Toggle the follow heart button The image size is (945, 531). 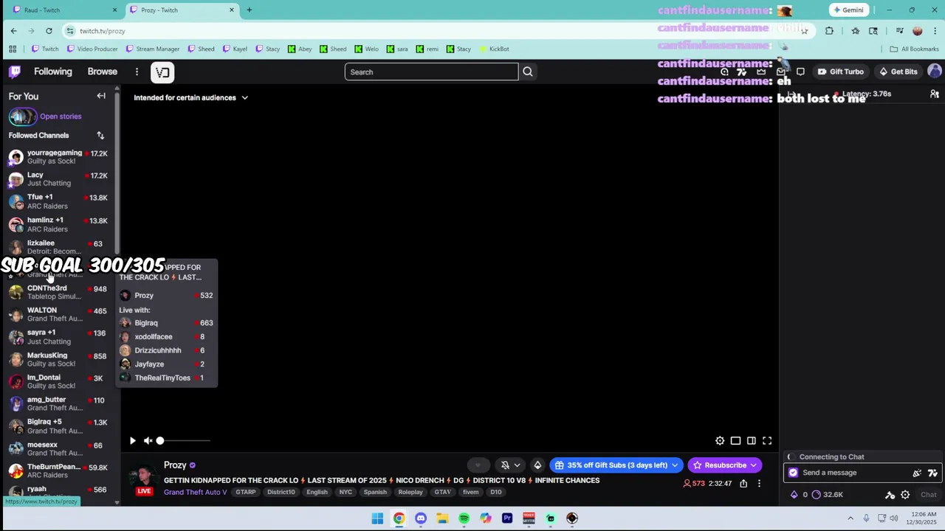coord(478,465)
